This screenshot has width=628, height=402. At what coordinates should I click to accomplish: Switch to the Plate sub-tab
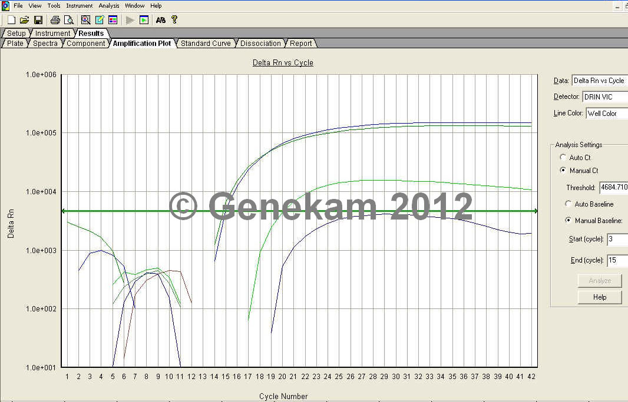click(x=15, y=43)
